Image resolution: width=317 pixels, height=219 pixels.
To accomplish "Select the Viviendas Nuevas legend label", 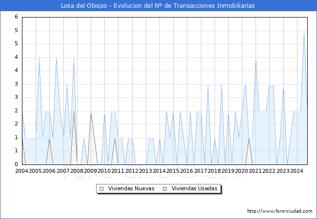I will pos(131,188).
